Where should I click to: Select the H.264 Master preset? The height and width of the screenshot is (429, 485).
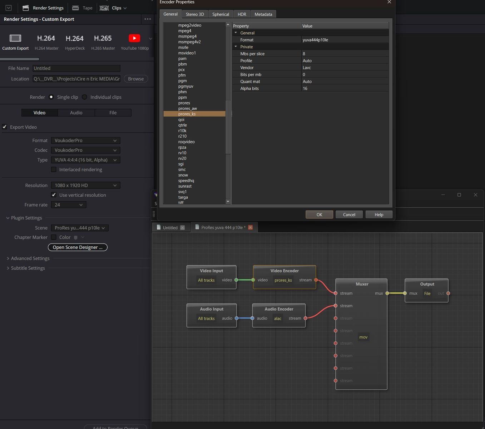pyautogui.click(x=46, y=39)
